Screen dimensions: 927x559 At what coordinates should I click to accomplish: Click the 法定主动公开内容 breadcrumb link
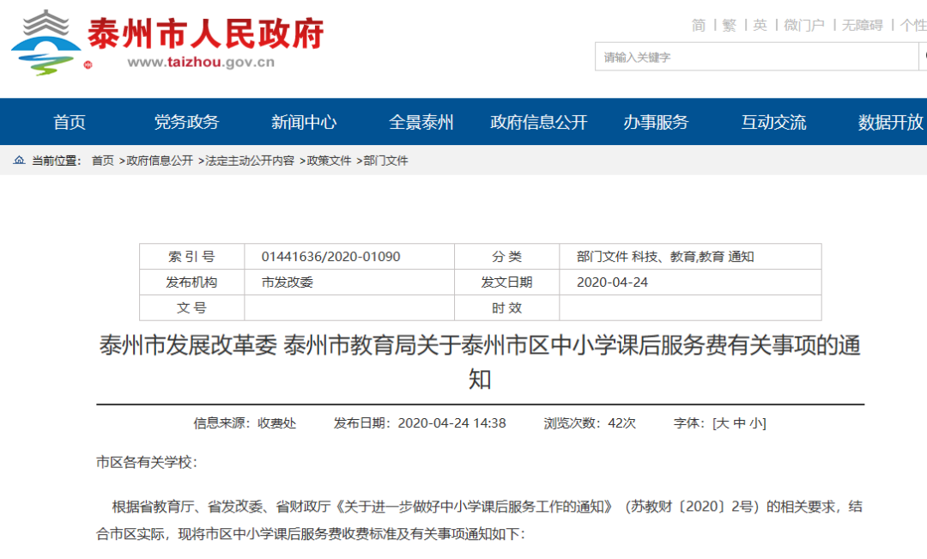click(250, 161)
